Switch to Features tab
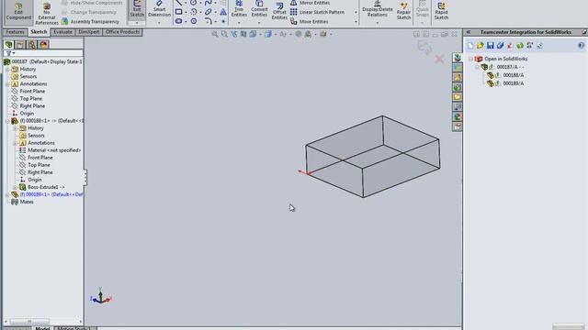This screenshot has width=588, height=330. [16, 32]
